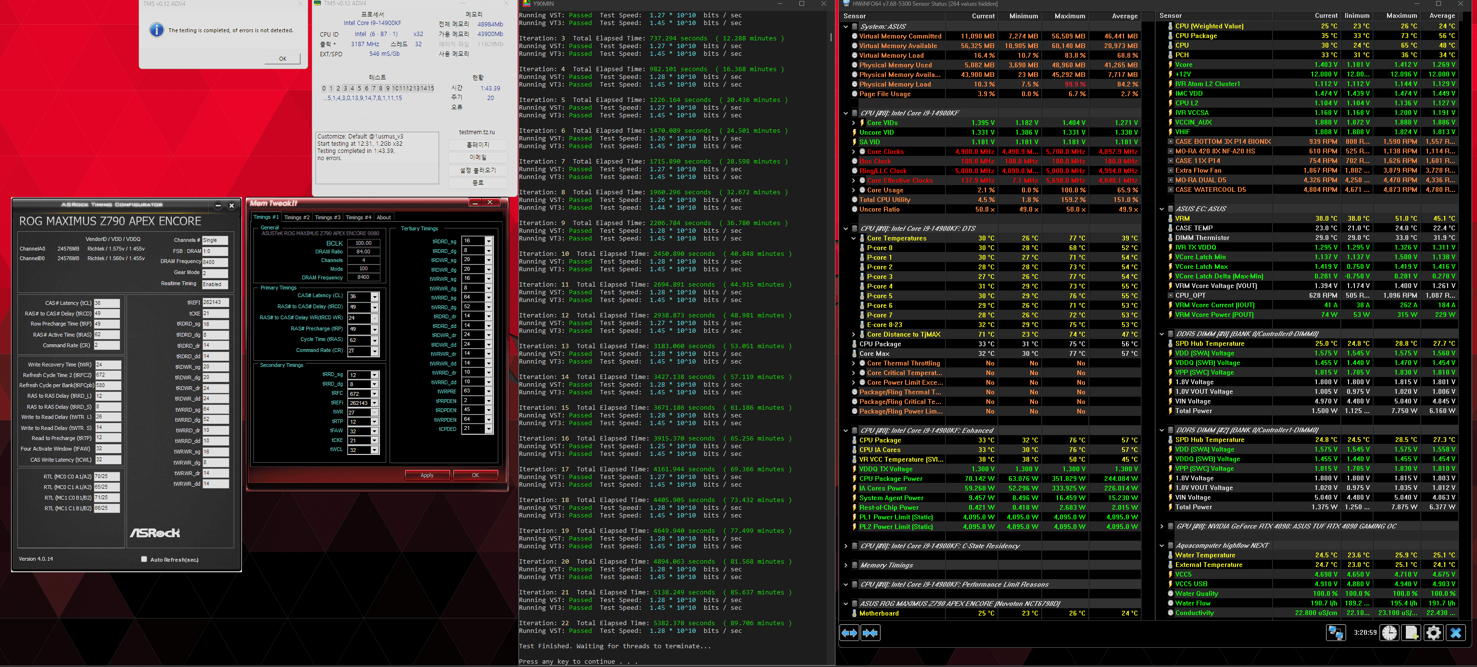The width and height of the screenshot is (1477, 667).
Task: Click the Y90MIN console title icon
Action: 526,3
